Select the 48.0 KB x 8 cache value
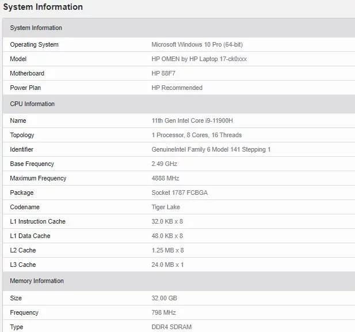Viewport: 355px width, 332px height. click(167, 236)
